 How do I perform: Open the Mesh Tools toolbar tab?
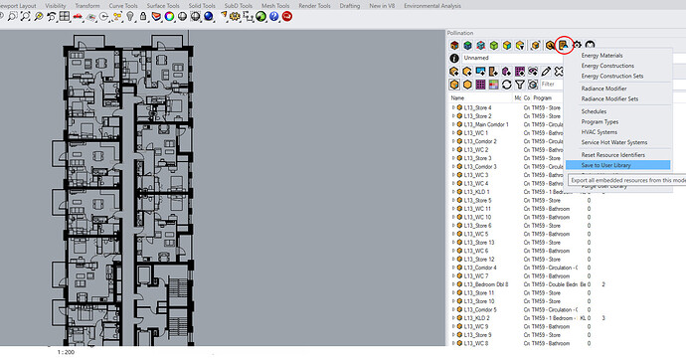[275, 6]
